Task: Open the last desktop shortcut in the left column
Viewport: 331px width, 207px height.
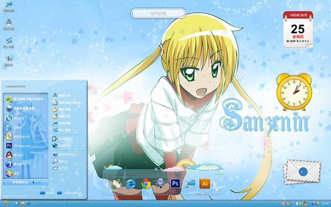Action: (9, 61)
